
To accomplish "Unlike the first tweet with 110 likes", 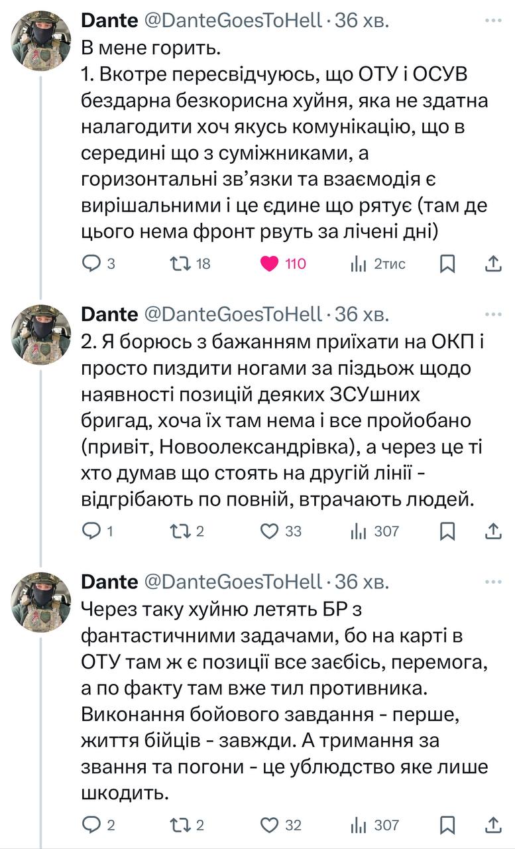I will pos(270,263).
